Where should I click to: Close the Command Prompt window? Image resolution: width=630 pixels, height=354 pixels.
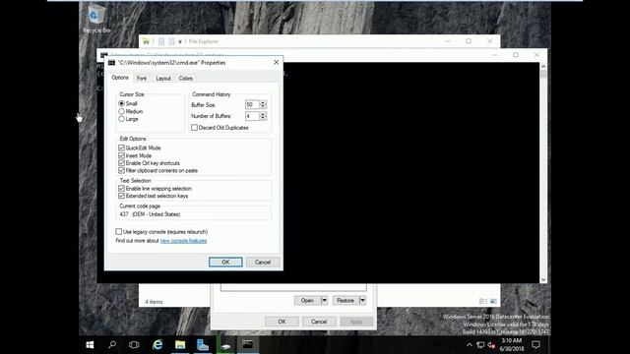pos(536,55)
